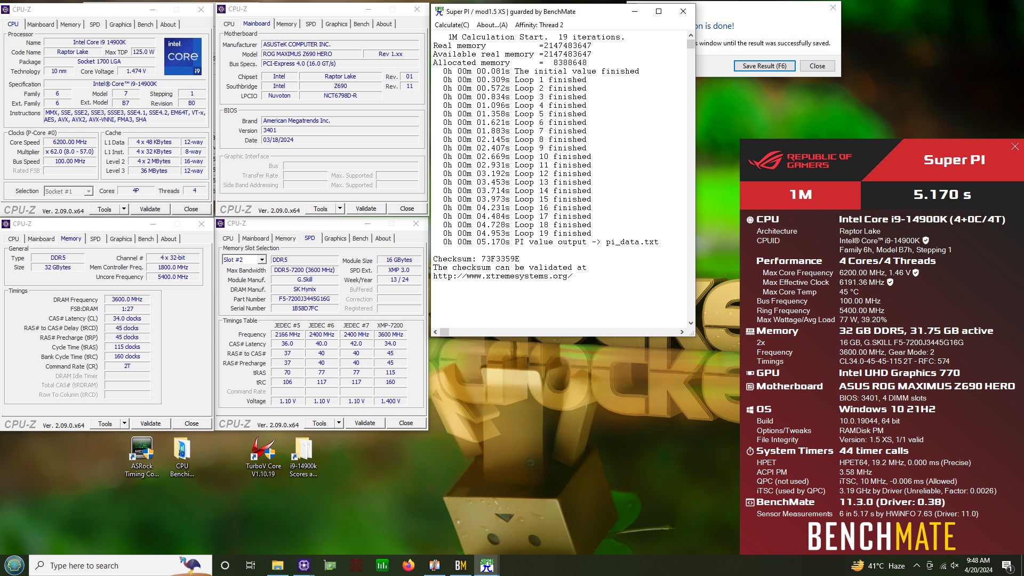Select the CPU Benchi... desktop icon
This screenshot has width=1024, height=576.
pyautogui.click(x=182, y=457)
